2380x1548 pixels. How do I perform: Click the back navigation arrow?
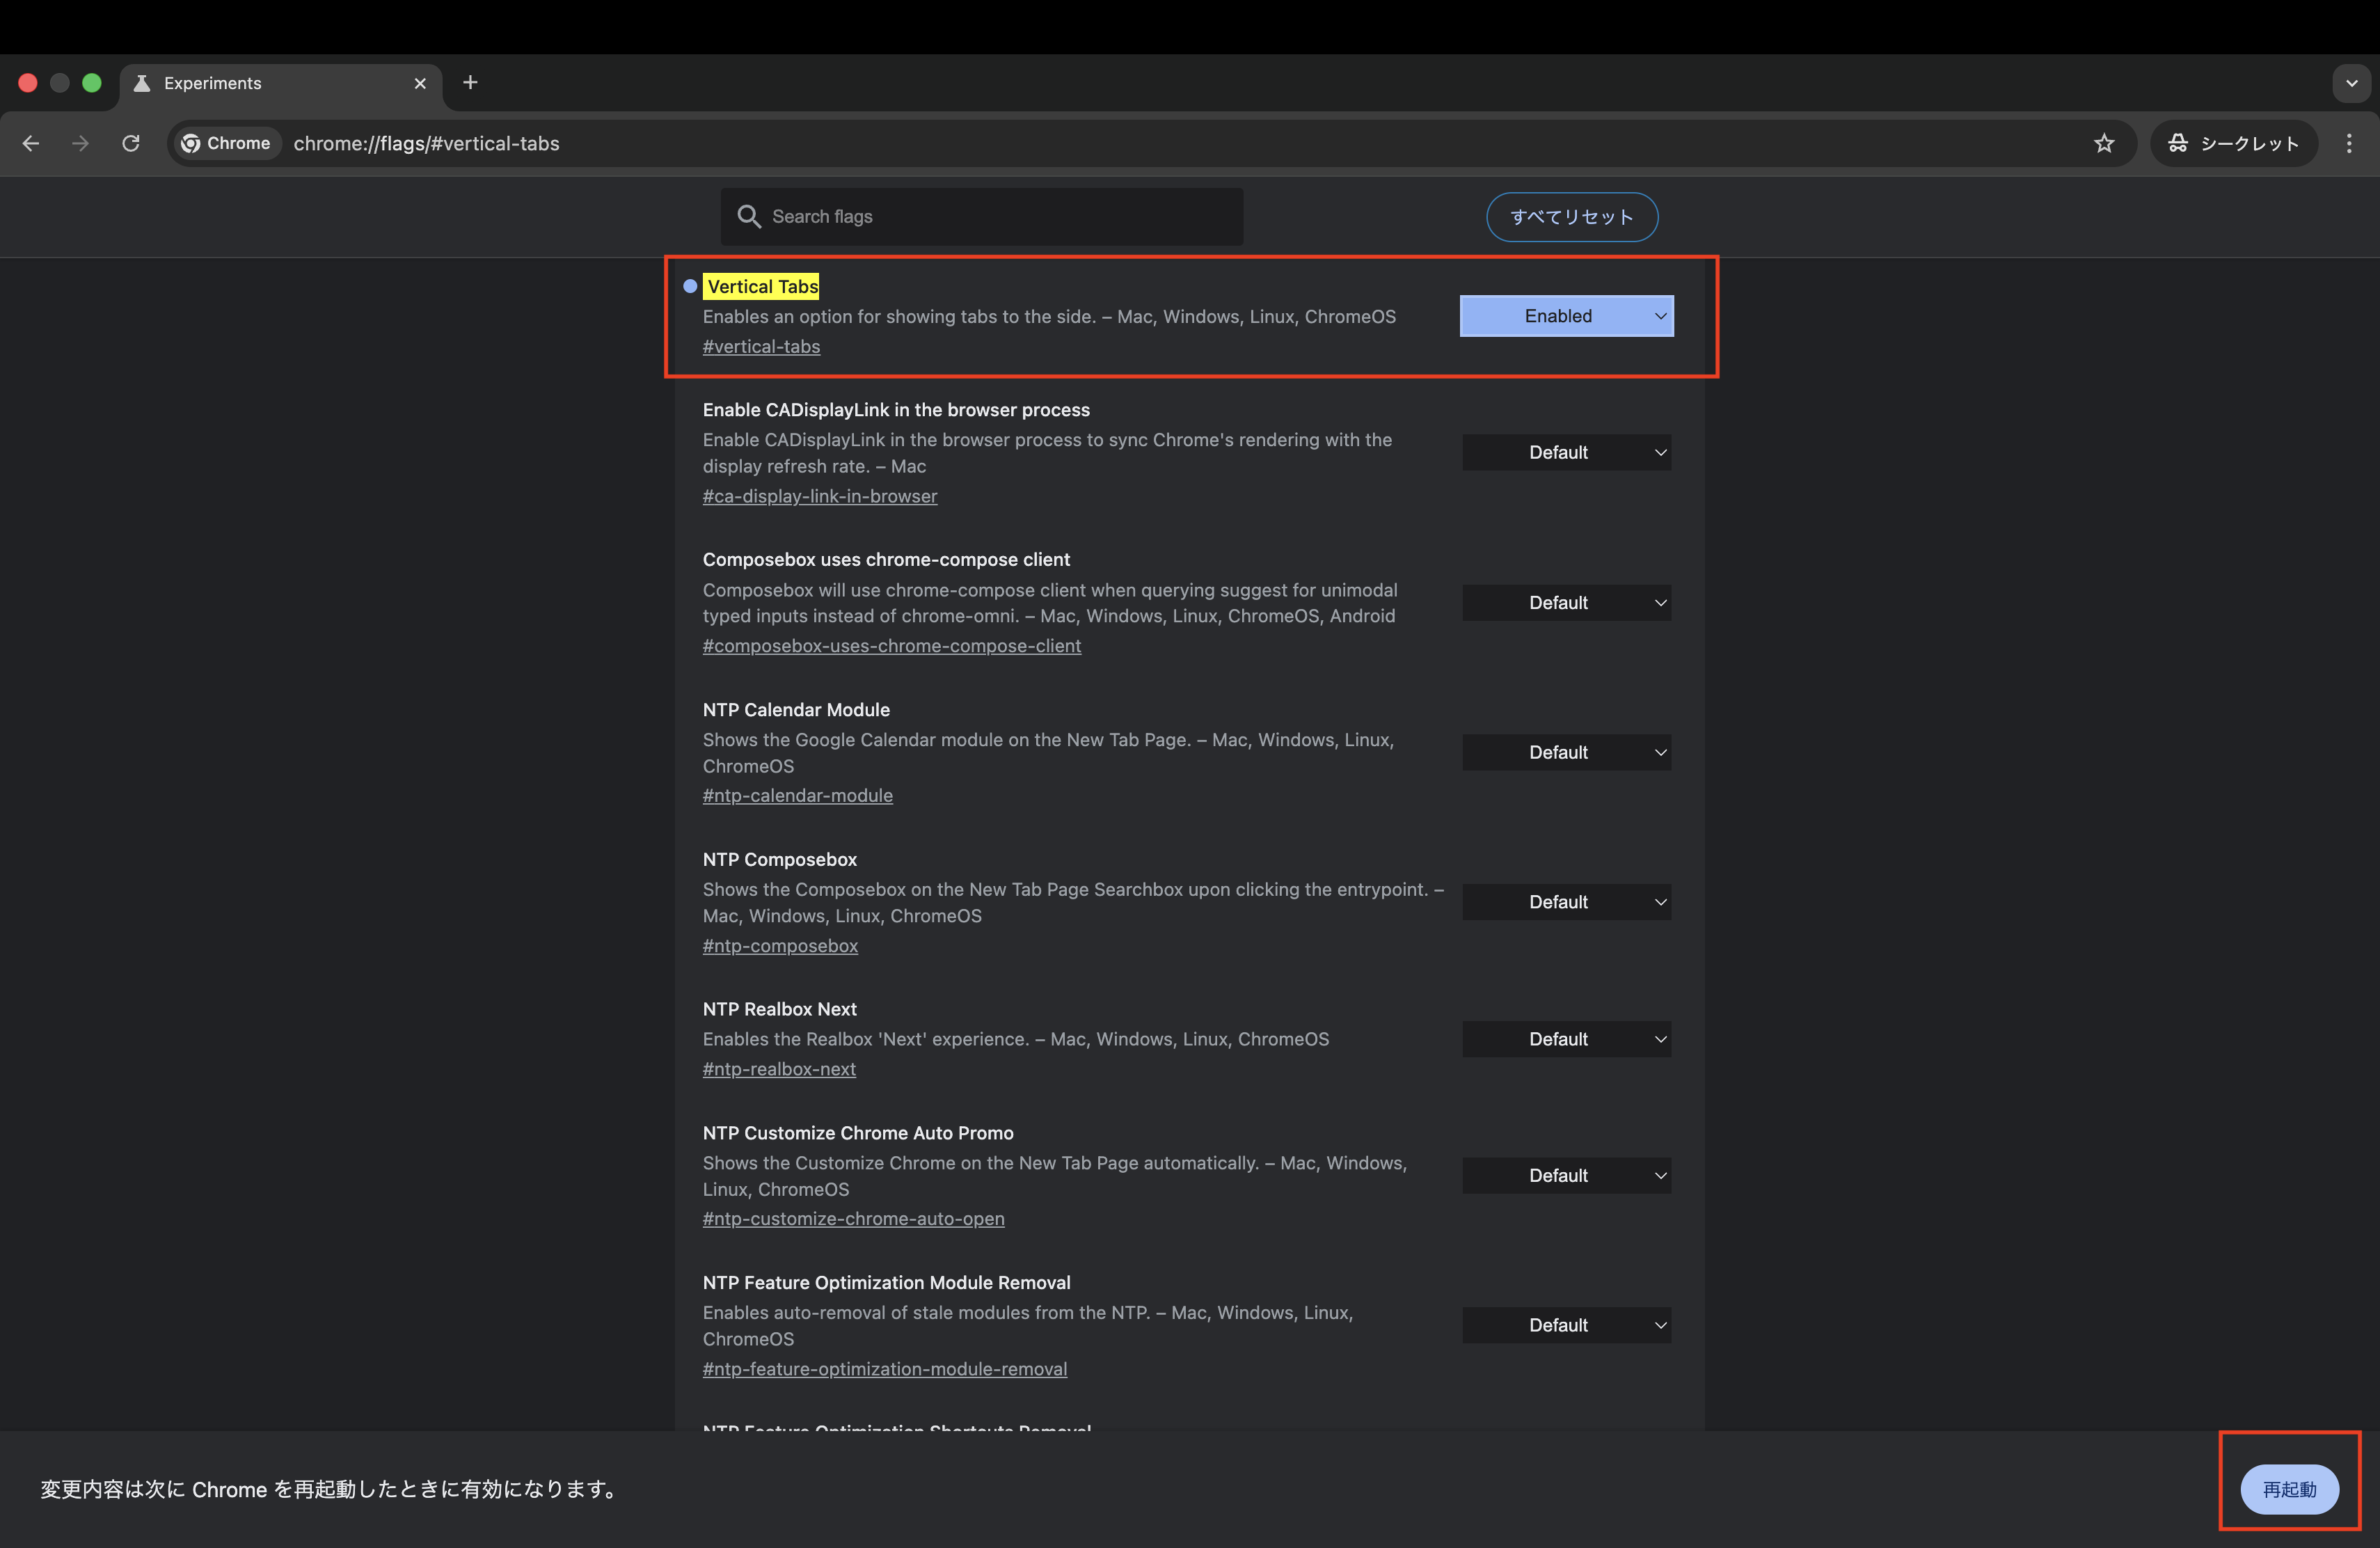(31, 143)
